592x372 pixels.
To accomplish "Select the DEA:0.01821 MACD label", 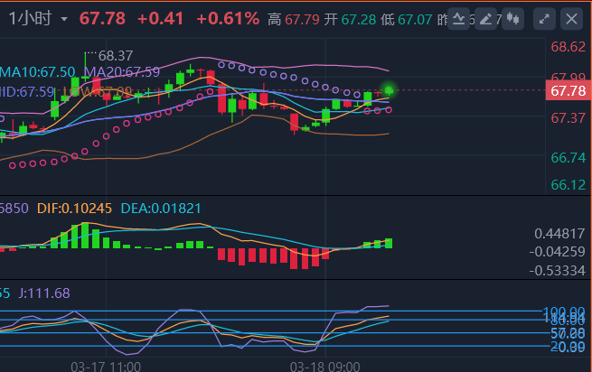I will click(164, 208).
